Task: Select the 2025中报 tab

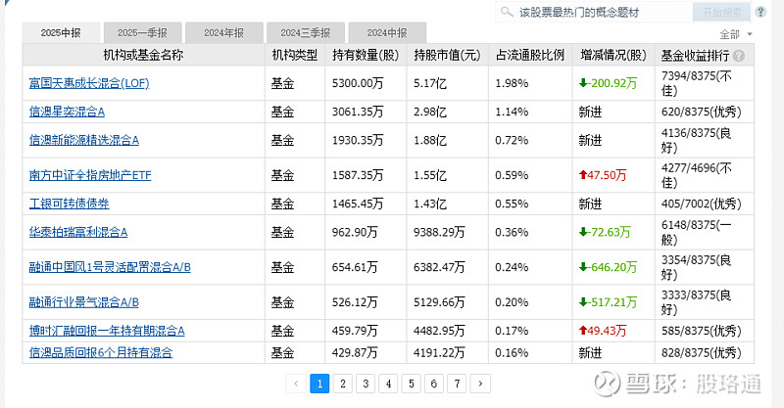Action: (61, 33)
